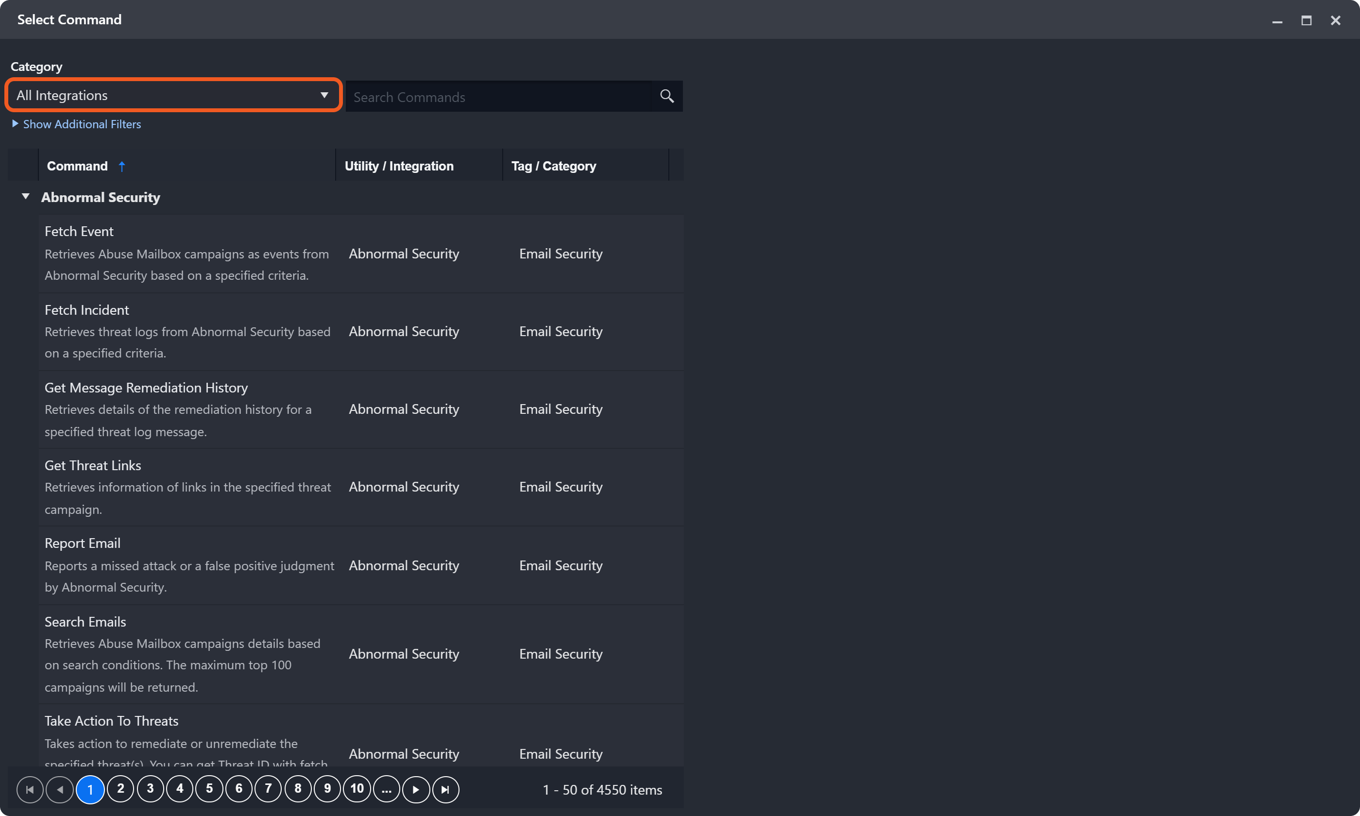1360x816 pixels.
Task: Select the Fetch Incident command
Action: click(x=87, y=310)
